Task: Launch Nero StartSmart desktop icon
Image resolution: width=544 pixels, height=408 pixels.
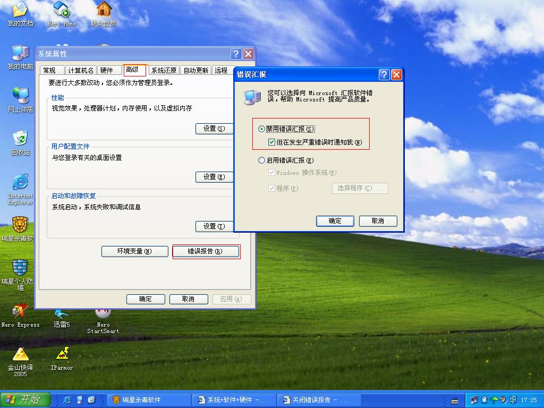Action: pos(103,321)
